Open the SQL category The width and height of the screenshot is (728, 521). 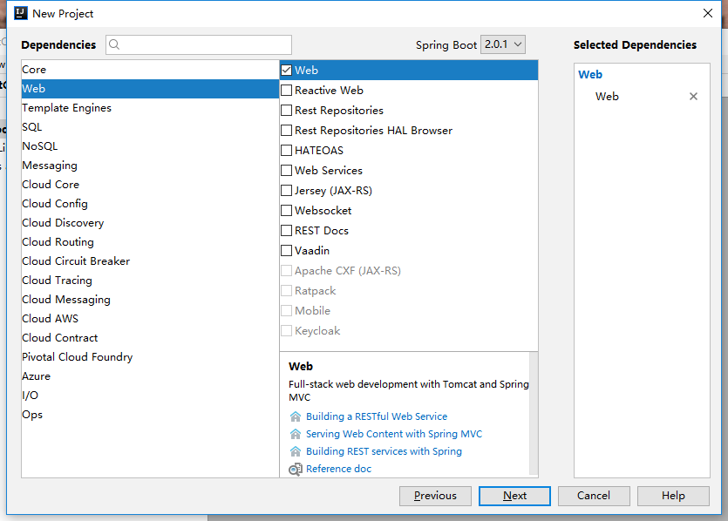(x=150, y=127)
